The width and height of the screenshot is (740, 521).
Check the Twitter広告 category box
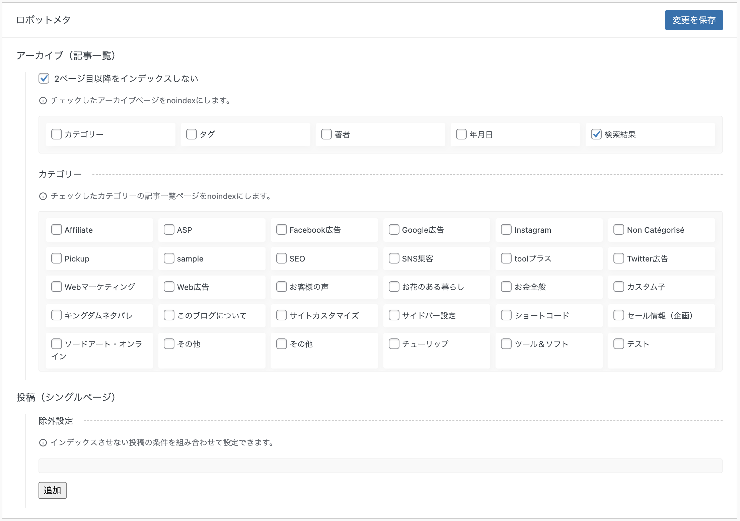pyautogui.click(x=618, y=258)
